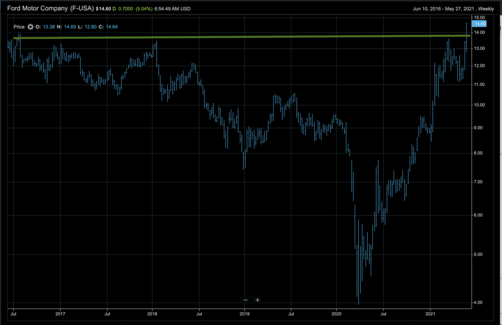Click the 2019 label on time axis

pos(244,312)
